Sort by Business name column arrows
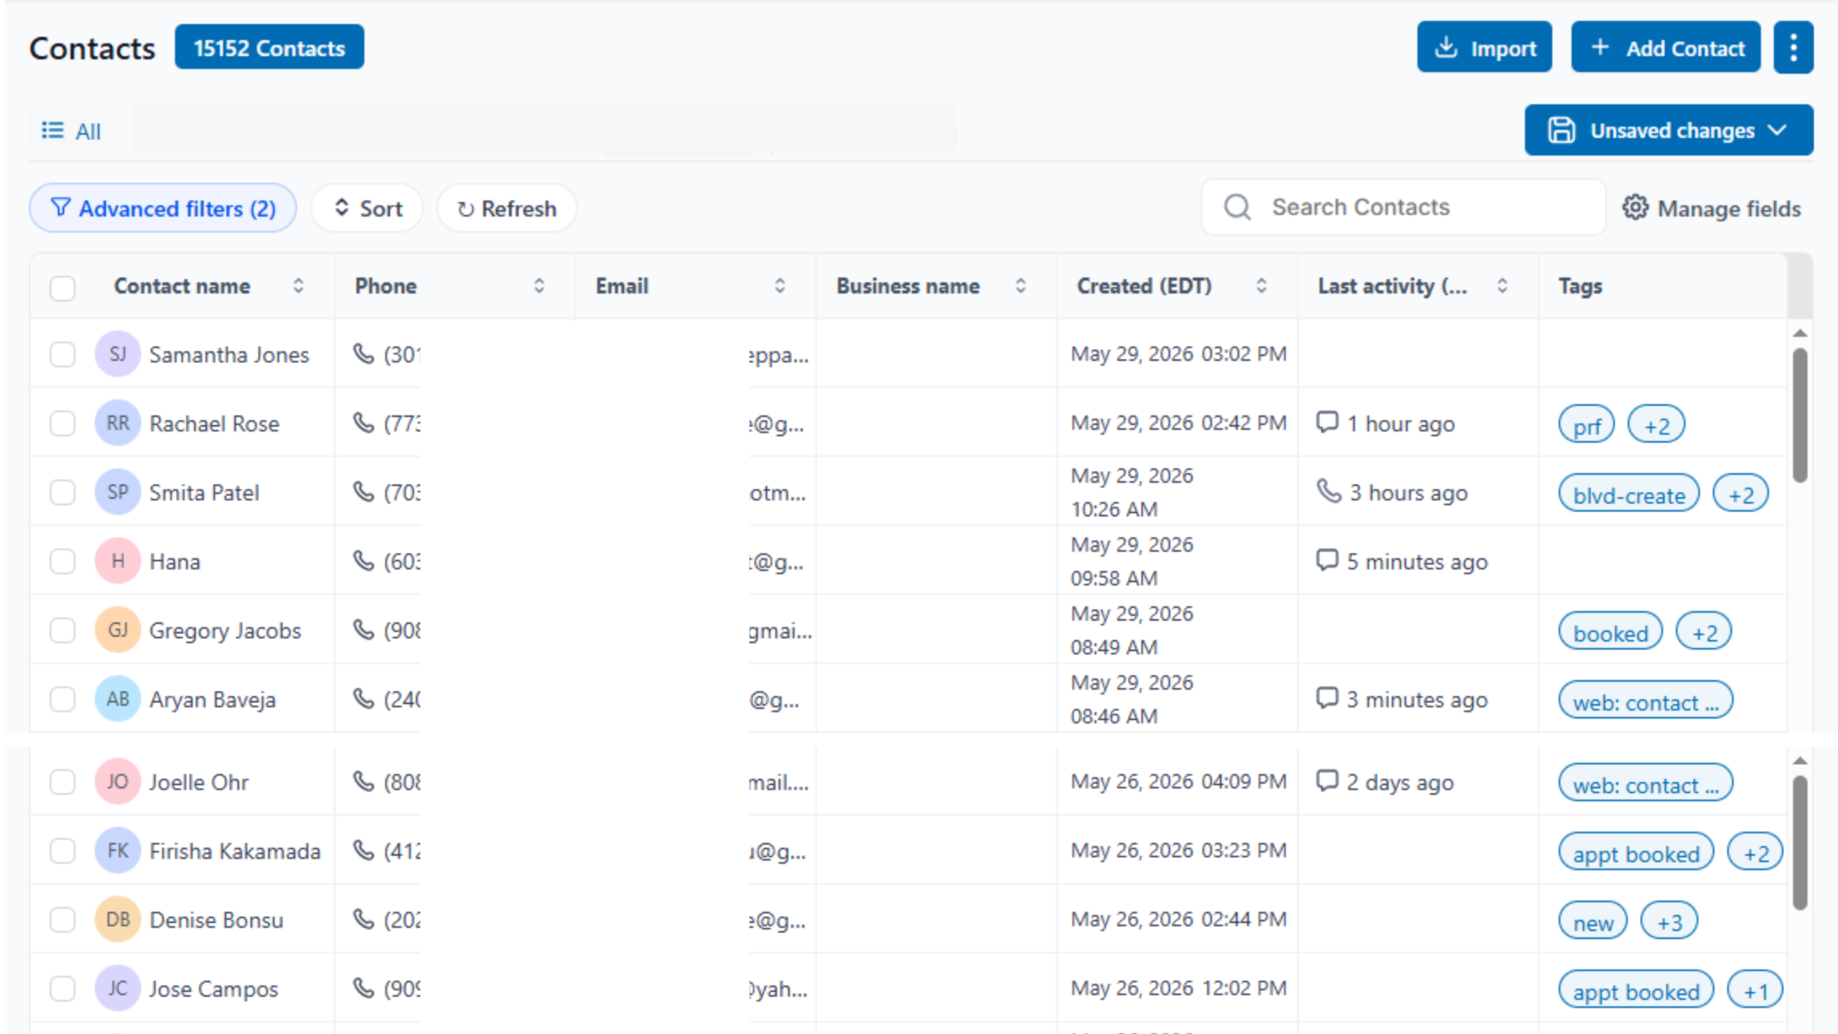This screenshot has height=1034, width=1838. click(x=1020, y=286)
